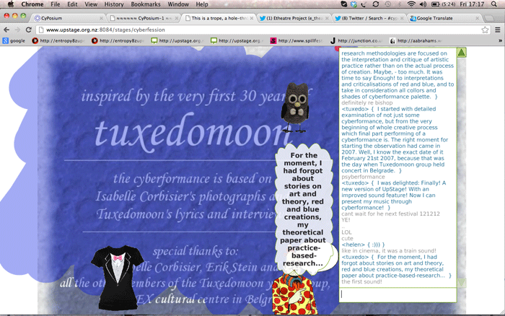The width and height of the screenshot is (505, 316).
Task: Open the Apple menu
Action: click(x=11, y=4)
